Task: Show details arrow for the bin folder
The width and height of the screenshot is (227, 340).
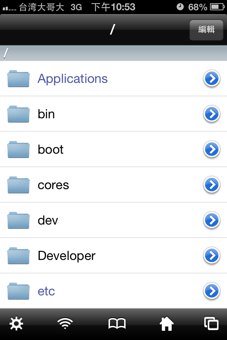Action: [212, 114]
